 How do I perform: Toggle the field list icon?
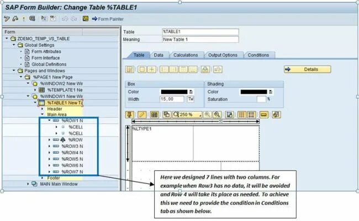click(x=53, y=19)
